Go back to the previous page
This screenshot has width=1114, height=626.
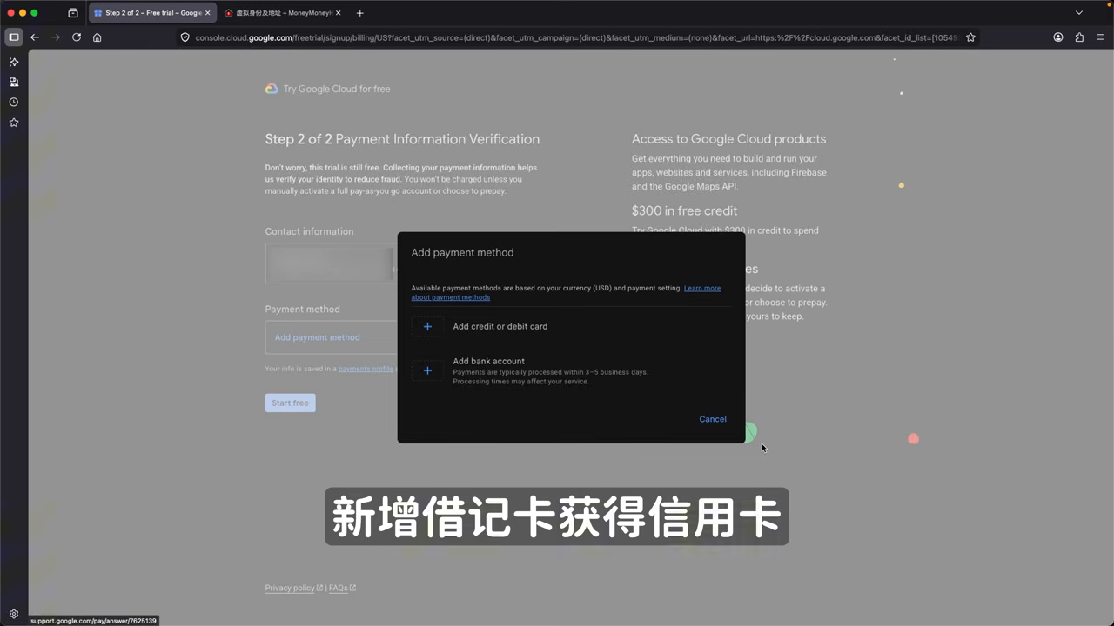[35, 37]
